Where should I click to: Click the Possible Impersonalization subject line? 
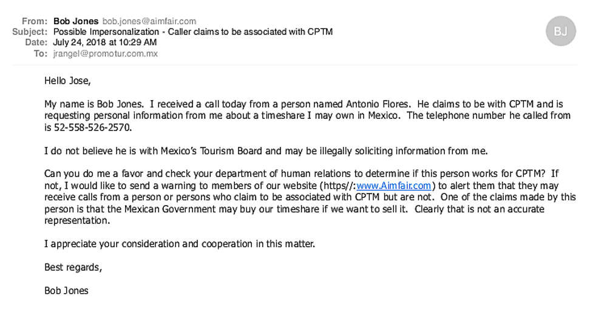[193, 32]
